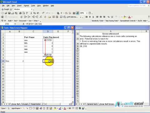Expand the Spreadsheet Controls dropdown
The image size is (150, 113).
128,21
